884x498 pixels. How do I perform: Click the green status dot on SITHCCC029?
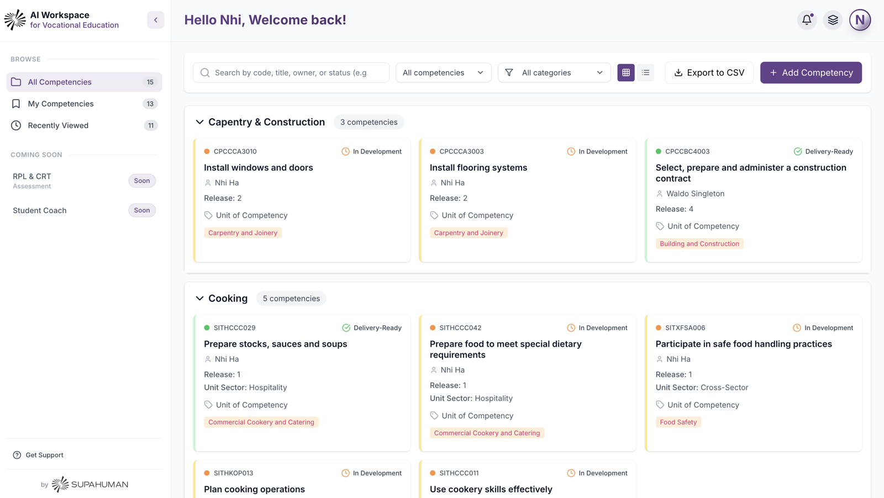click(207, 328)
